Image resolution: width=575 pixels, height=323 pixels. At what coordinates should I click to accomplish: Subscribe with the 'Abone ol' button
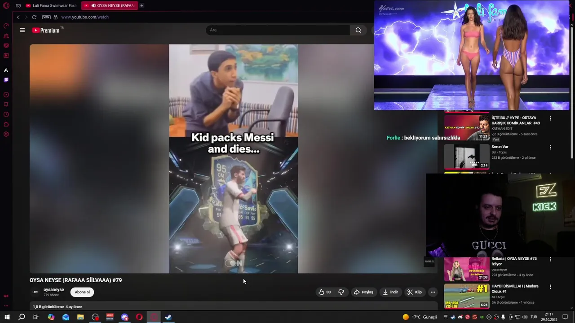click(x=82, y=292)
